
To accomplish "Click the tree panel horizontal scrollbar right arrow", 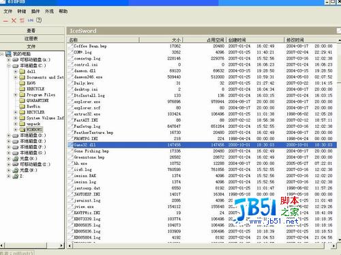I will [61, 245].
